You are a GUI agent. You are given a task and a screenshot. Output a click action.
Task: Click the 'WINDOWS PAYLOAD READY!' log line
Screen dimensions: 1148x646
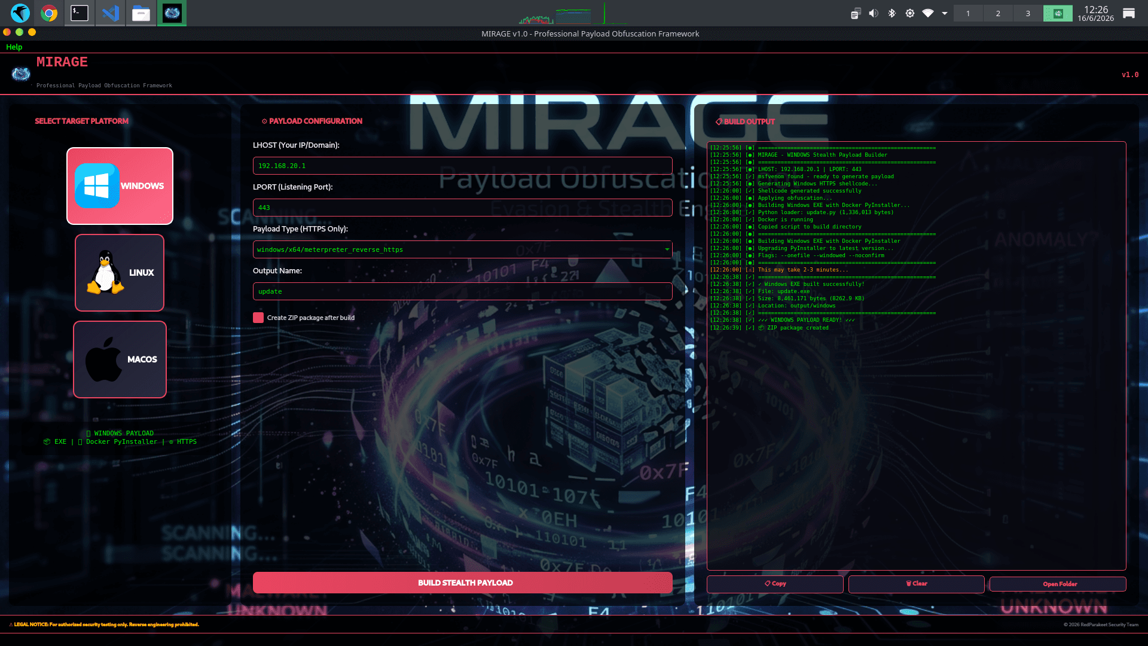point(782,320)
